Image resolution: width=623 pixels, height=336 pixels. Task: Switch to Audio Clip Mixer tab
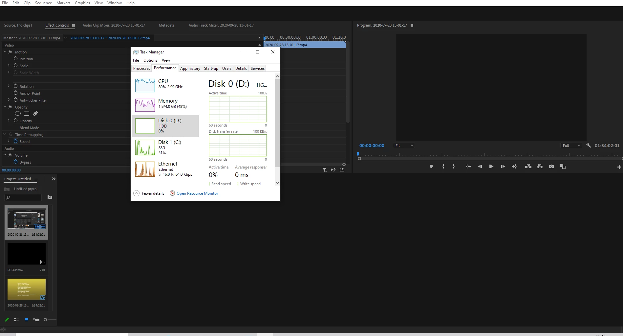coord(114,25)
